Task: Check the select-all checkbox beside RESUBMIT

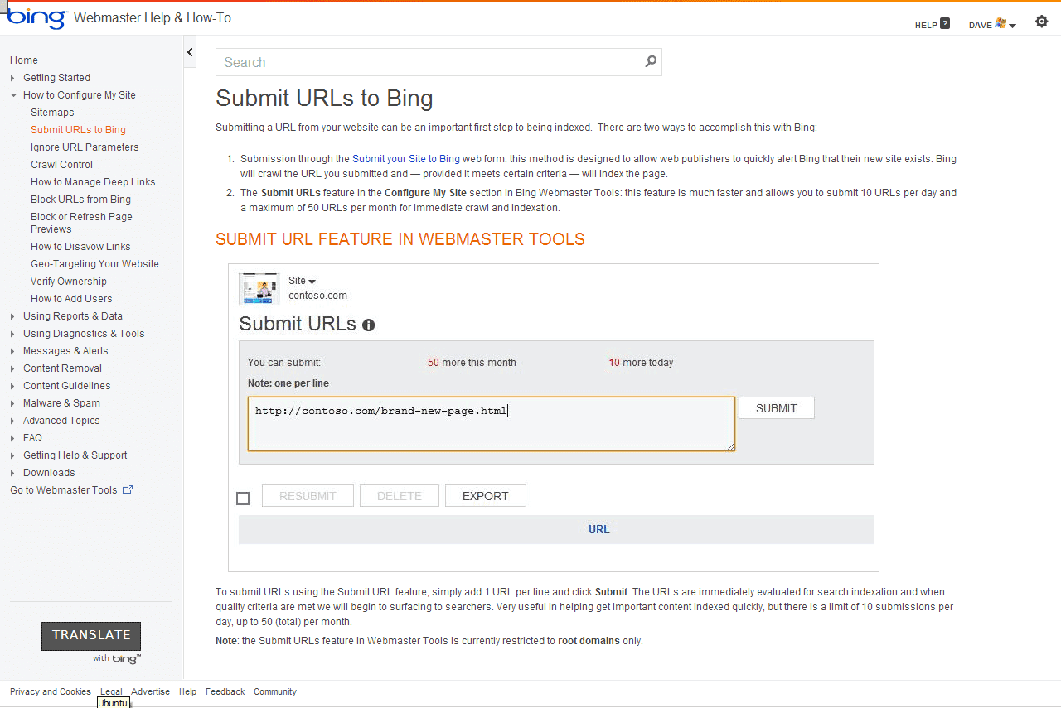Action: point(243,498)
